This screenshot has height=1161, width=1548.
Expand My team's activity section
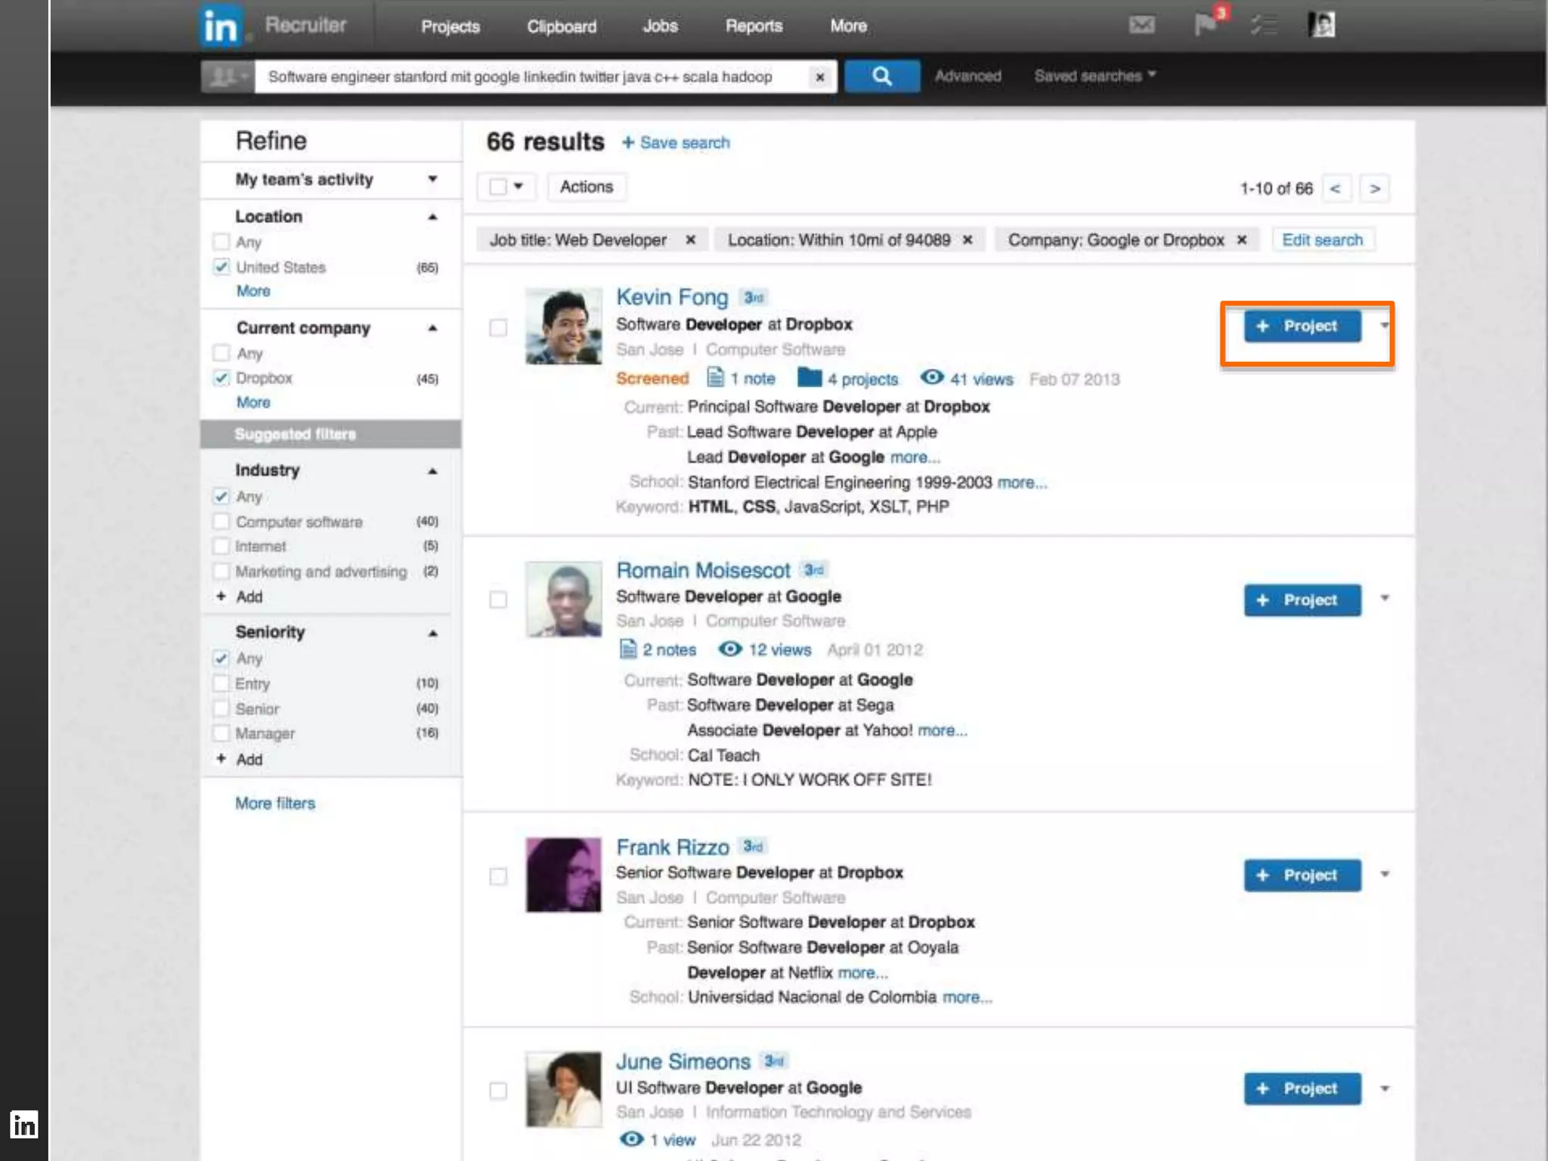tap(432, 180)
